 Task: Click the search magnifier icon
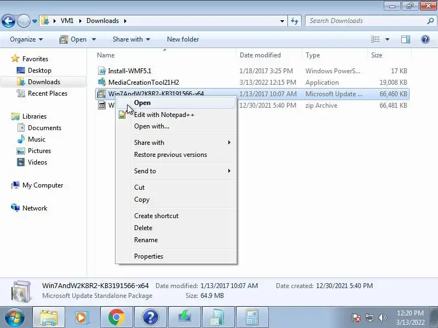pos(430,21)
